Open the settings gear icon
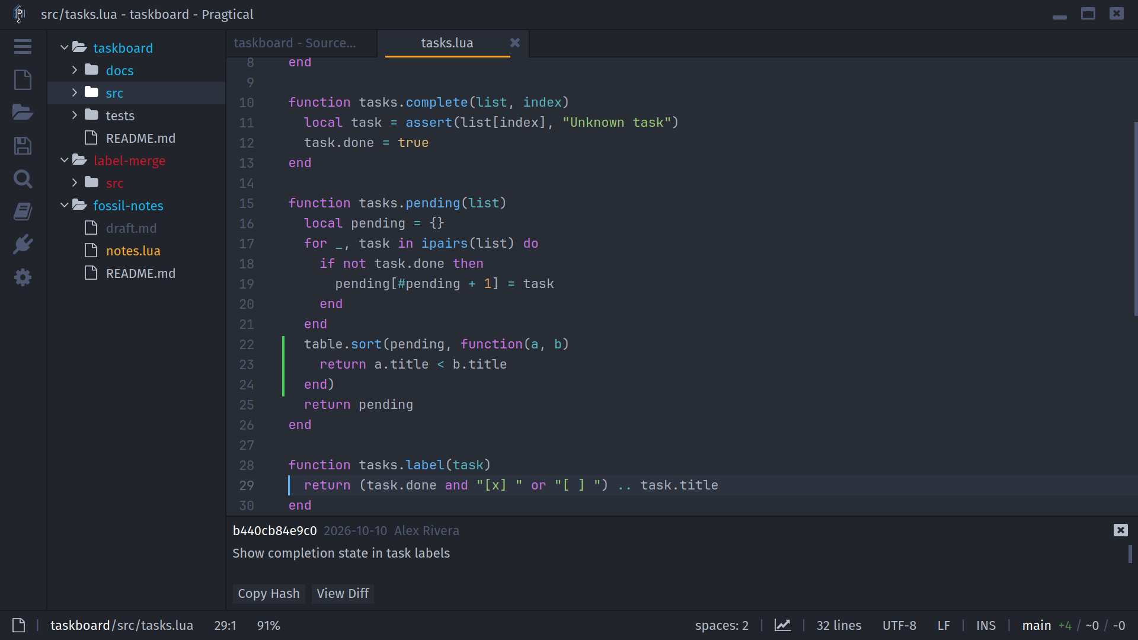 tap(23, 277)
